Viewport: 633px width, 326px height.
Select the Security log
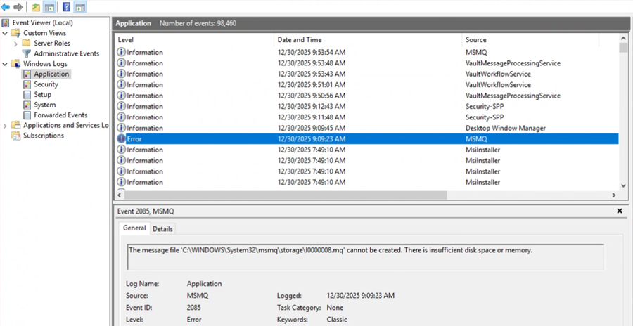(x=46, y=84)
